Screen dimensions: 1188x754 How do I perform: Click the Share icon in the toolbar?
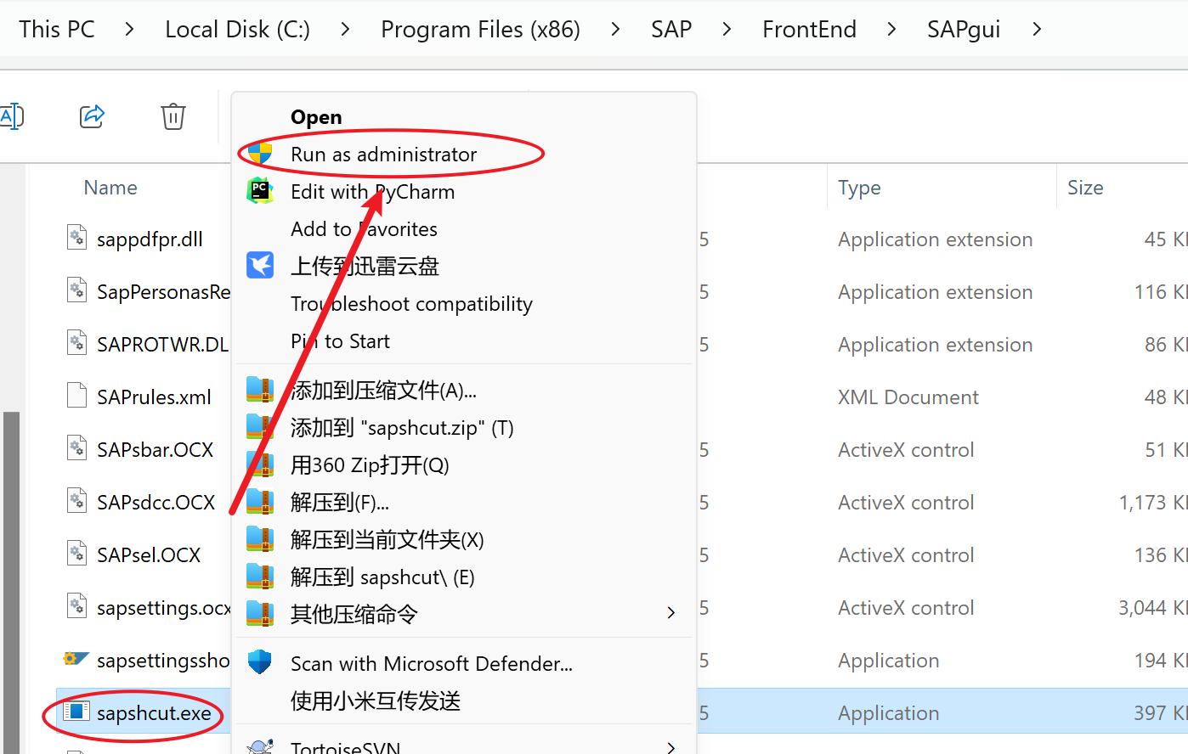pyautogui.click(x=91, y=115)
